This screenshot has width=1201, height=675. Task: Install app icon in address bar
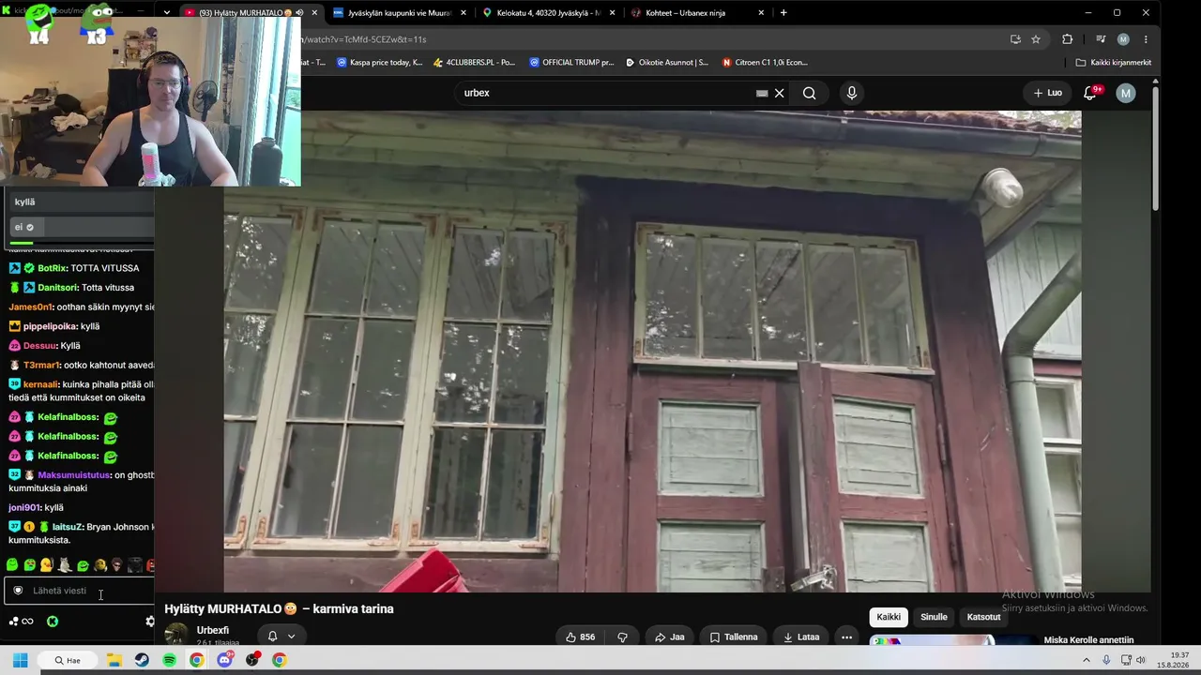click(x=1015, y=39)
